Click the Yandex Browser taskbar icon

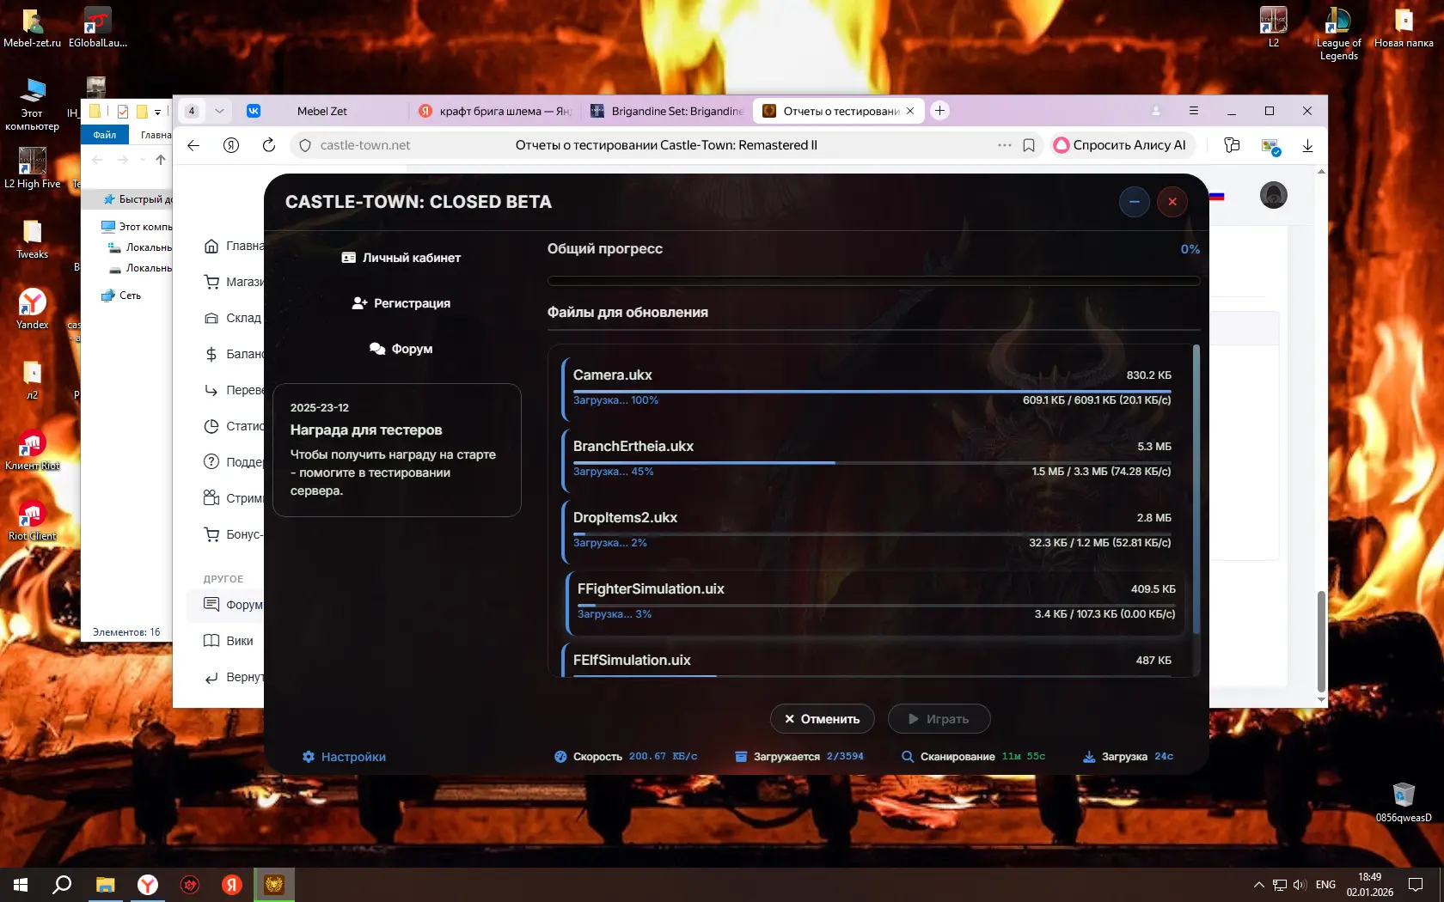[x=148, y=885]
